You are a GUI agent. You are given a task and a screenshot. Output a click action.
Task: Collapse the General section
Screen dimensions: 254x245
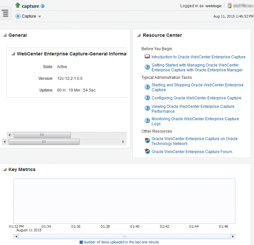pos(5,35)
